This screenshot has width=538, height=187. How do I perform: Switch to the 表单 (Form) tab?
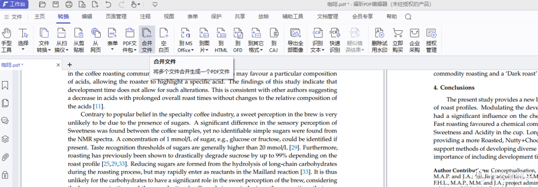tap(192, 16)
